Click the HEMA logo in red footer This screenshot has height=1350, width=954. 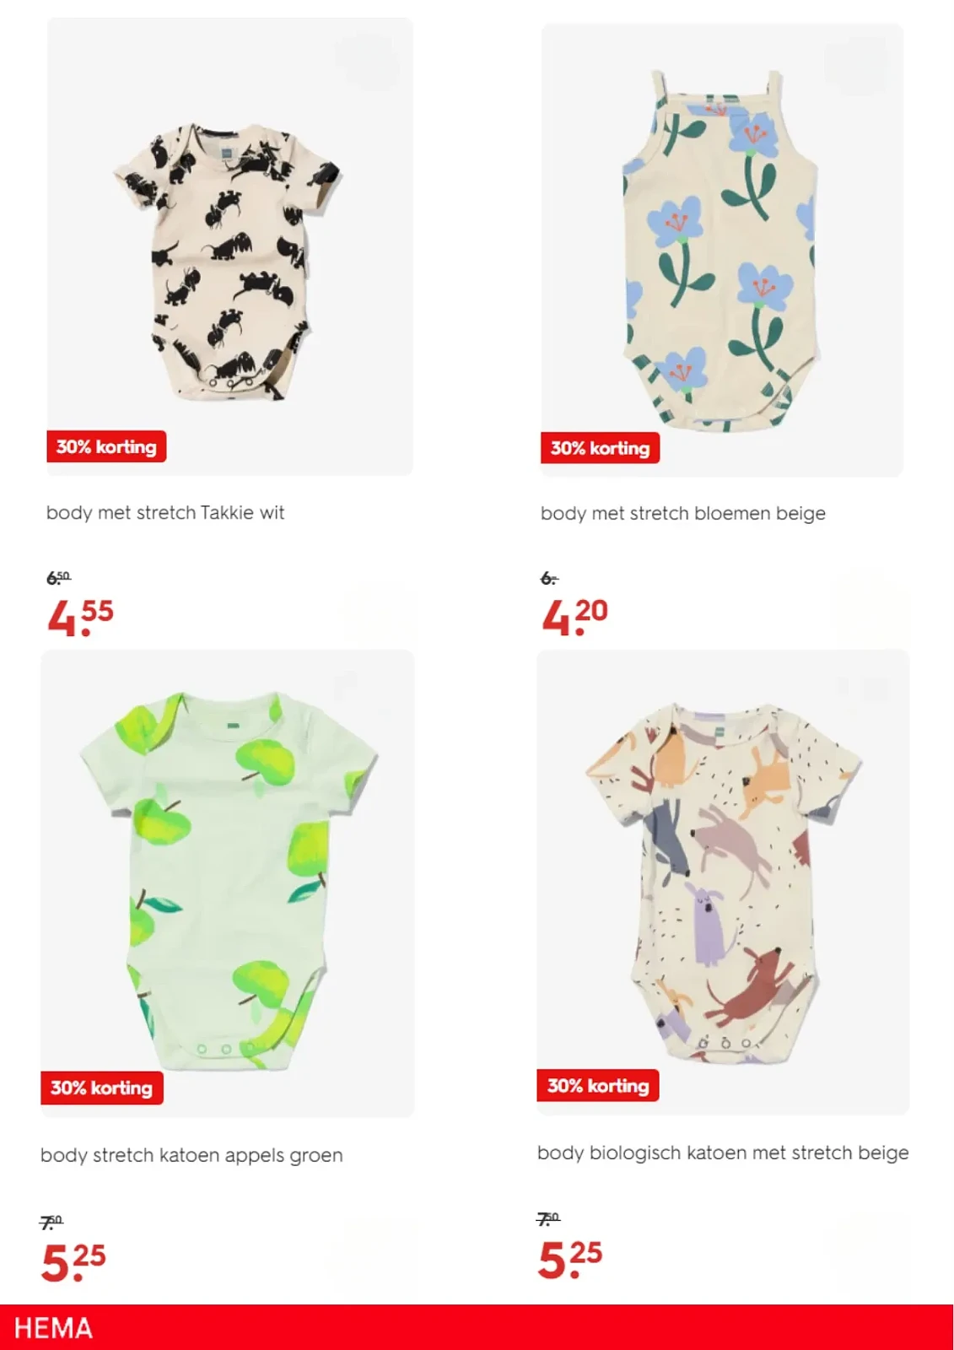53,1328
